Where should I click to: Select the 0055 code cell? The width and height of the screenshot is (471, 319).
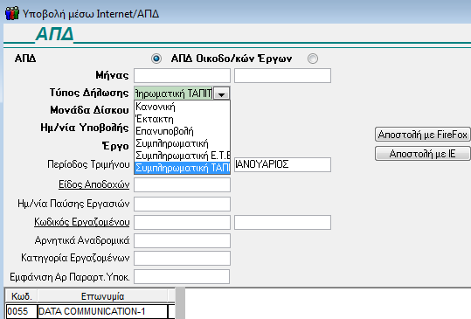tap(21, 311)
